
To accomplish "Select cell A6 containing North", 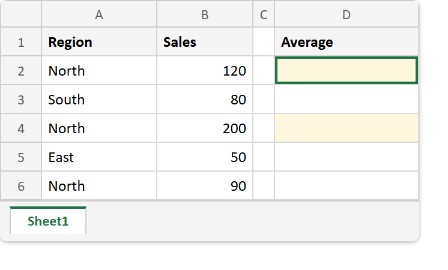I will click(x=99, y=186).
